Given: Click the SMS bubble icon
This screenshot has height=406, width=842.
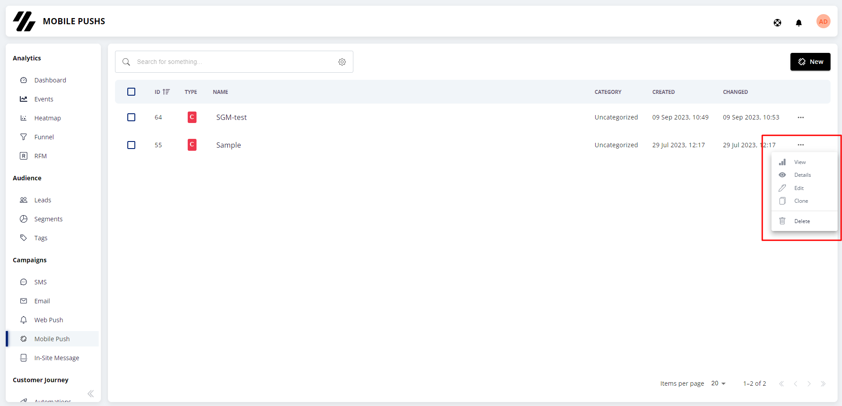Looking at the screenshot, I should pyautogui.click(x=24, y=282).
